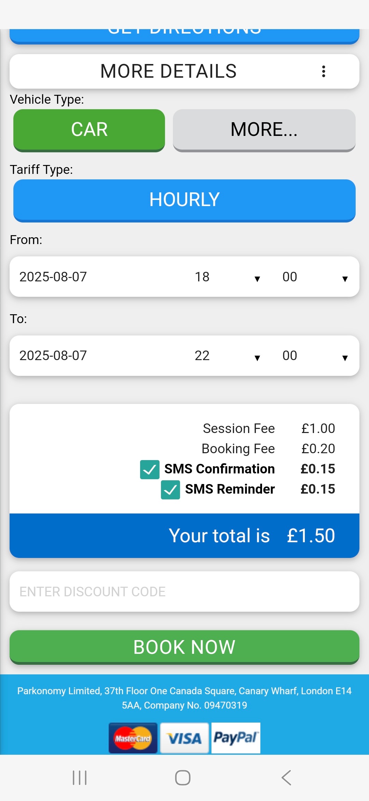Select the HOURLY tariff button
The image size is (369, 801).
[x=184, y=200]
